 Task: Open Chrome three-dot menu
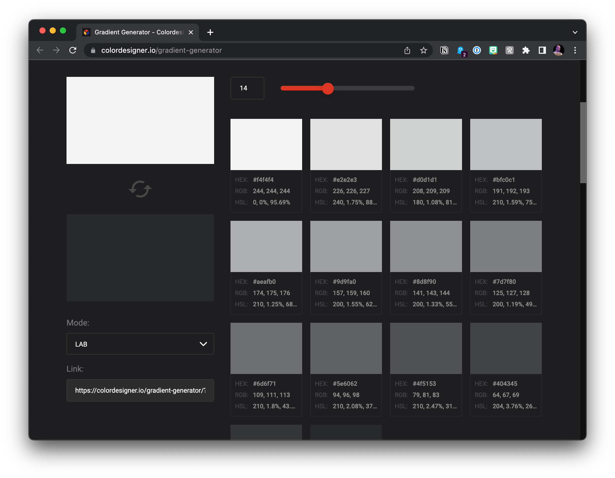click(575, 50)
